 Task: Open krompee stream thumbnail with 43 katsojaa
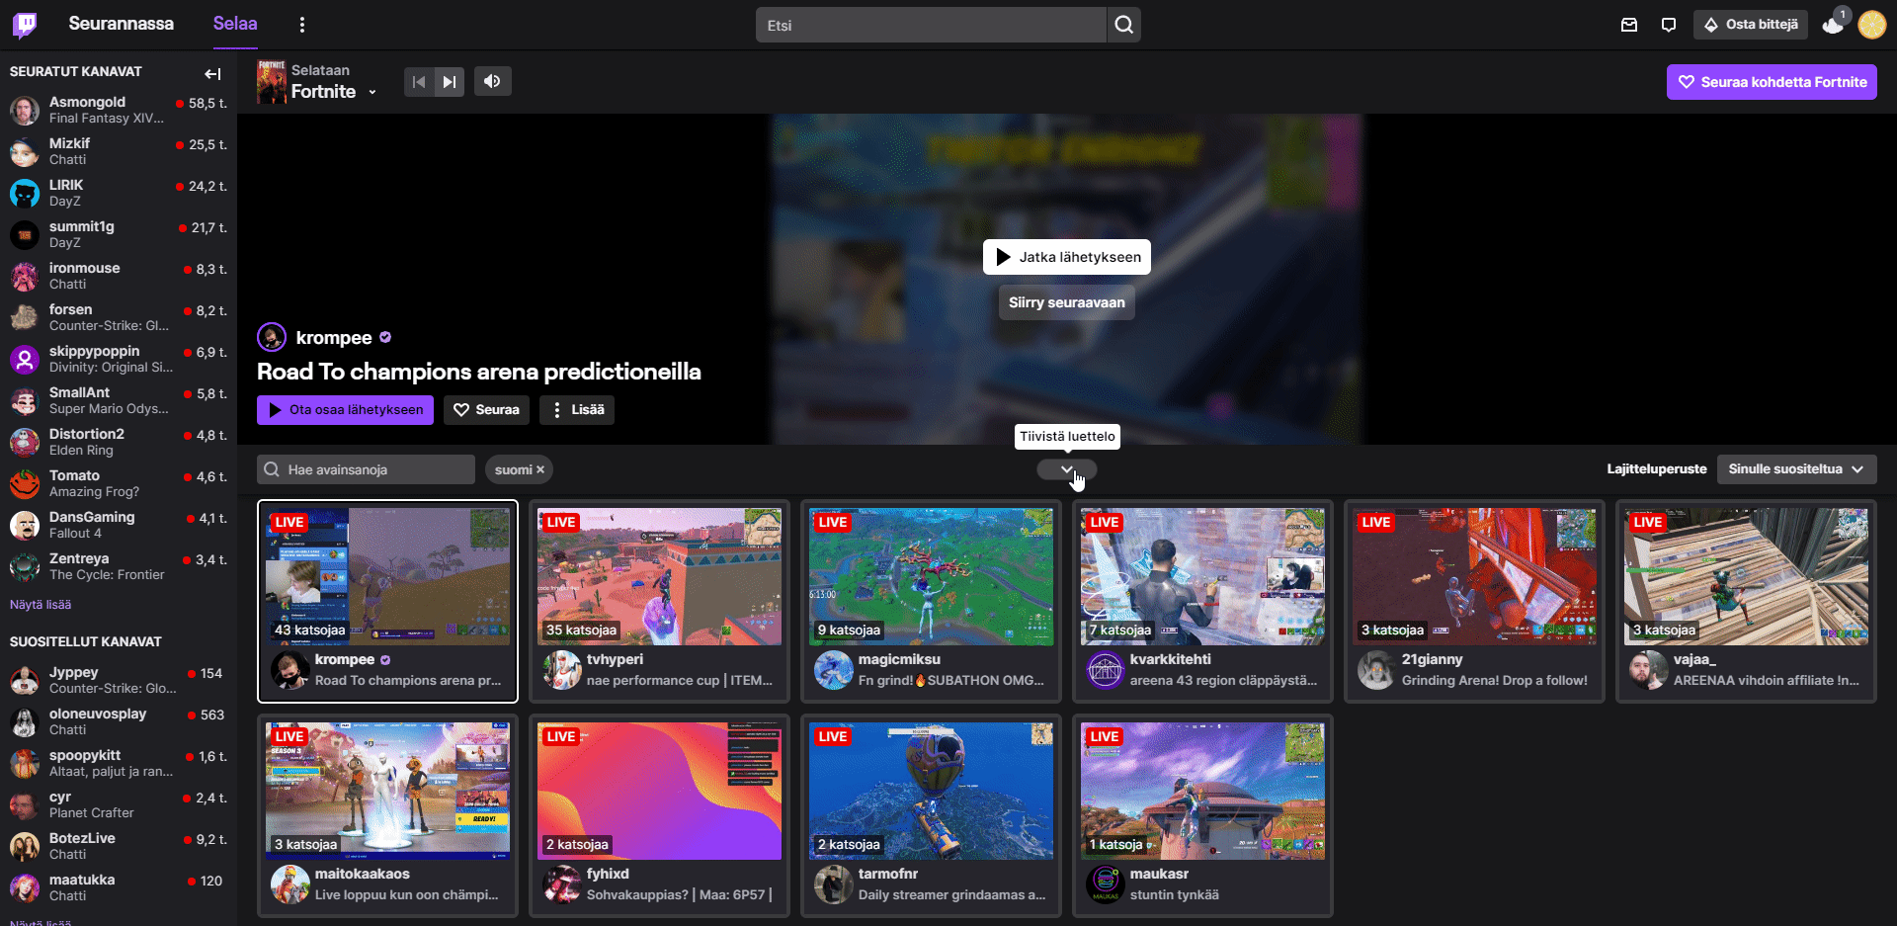(x=387, y=576)
